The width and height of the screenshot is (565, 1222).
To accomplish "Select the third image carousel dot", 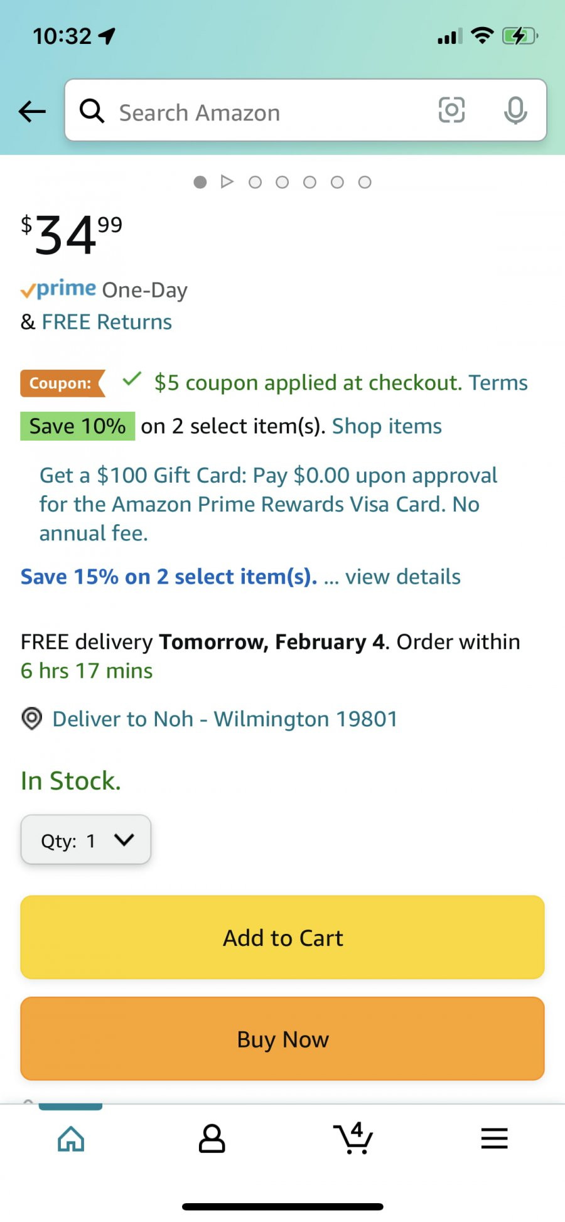I will 255,182.
